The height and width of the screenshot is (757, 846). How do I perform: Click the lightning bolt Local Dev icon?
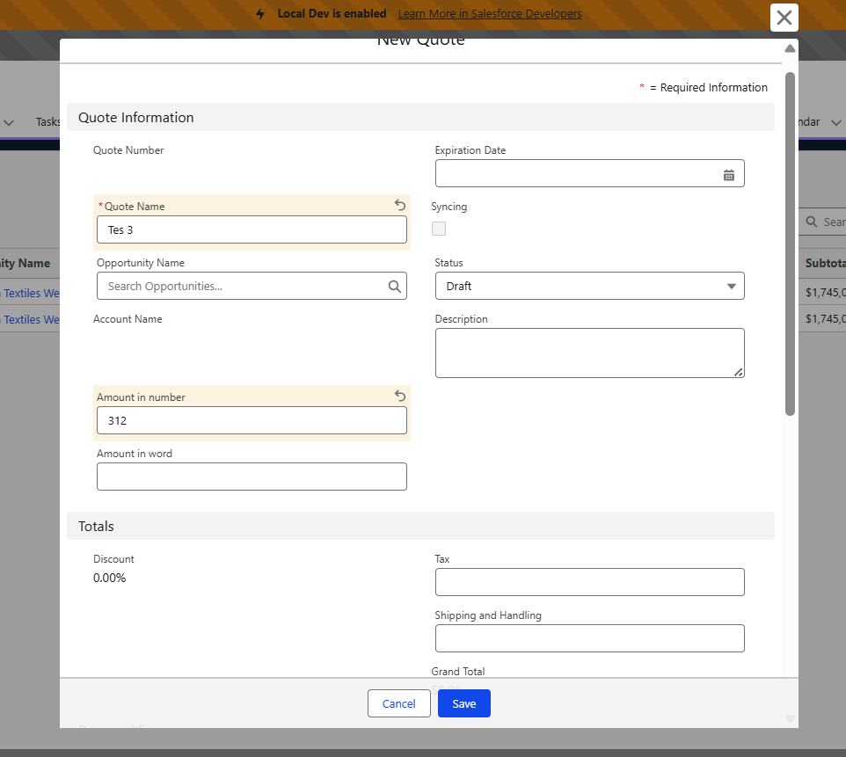[260, 14]
